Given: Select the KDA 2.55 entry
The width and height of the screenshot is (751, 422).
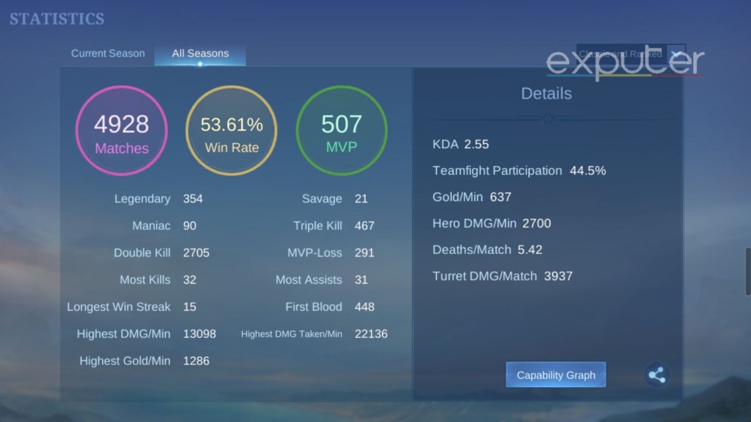Looking at the screenshot, I should (460, 144).
